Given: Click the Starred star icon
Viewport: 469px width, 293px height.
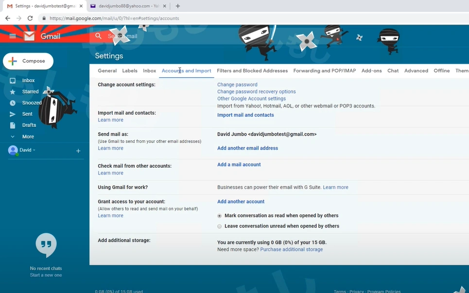Looking at the screenshot, I should tap(13, 92).
